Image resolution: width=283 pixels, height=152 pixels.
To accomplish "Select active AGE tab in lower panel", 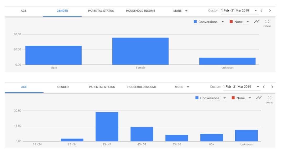I will [24, 87].
